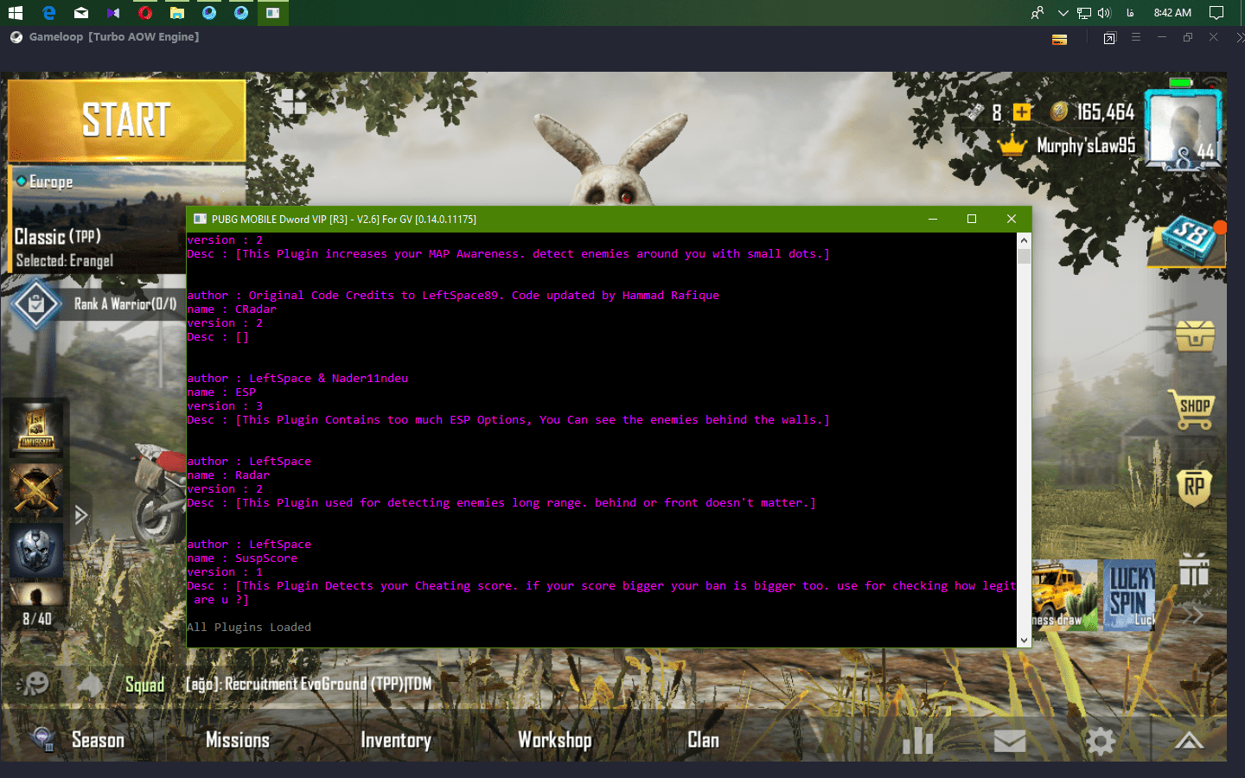Launch Microsoft Edge from taskbar
The width and height of the screenshot is (1245, 778).
(x=48, y=13)
